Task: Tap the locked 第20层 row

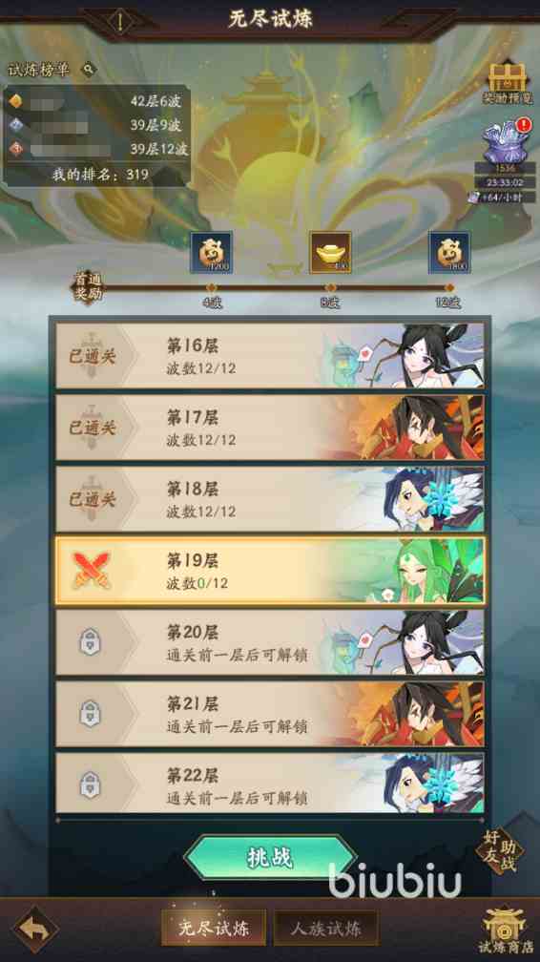Action: coord(270,642)
